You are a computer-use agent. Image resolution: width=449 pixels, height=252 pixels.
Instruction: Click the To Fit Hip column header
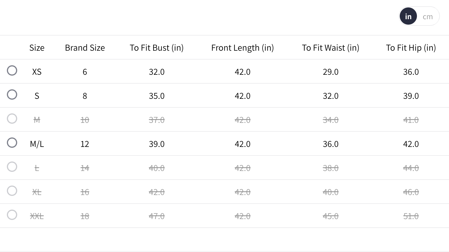pyautogui.click(x=411, y=48)
